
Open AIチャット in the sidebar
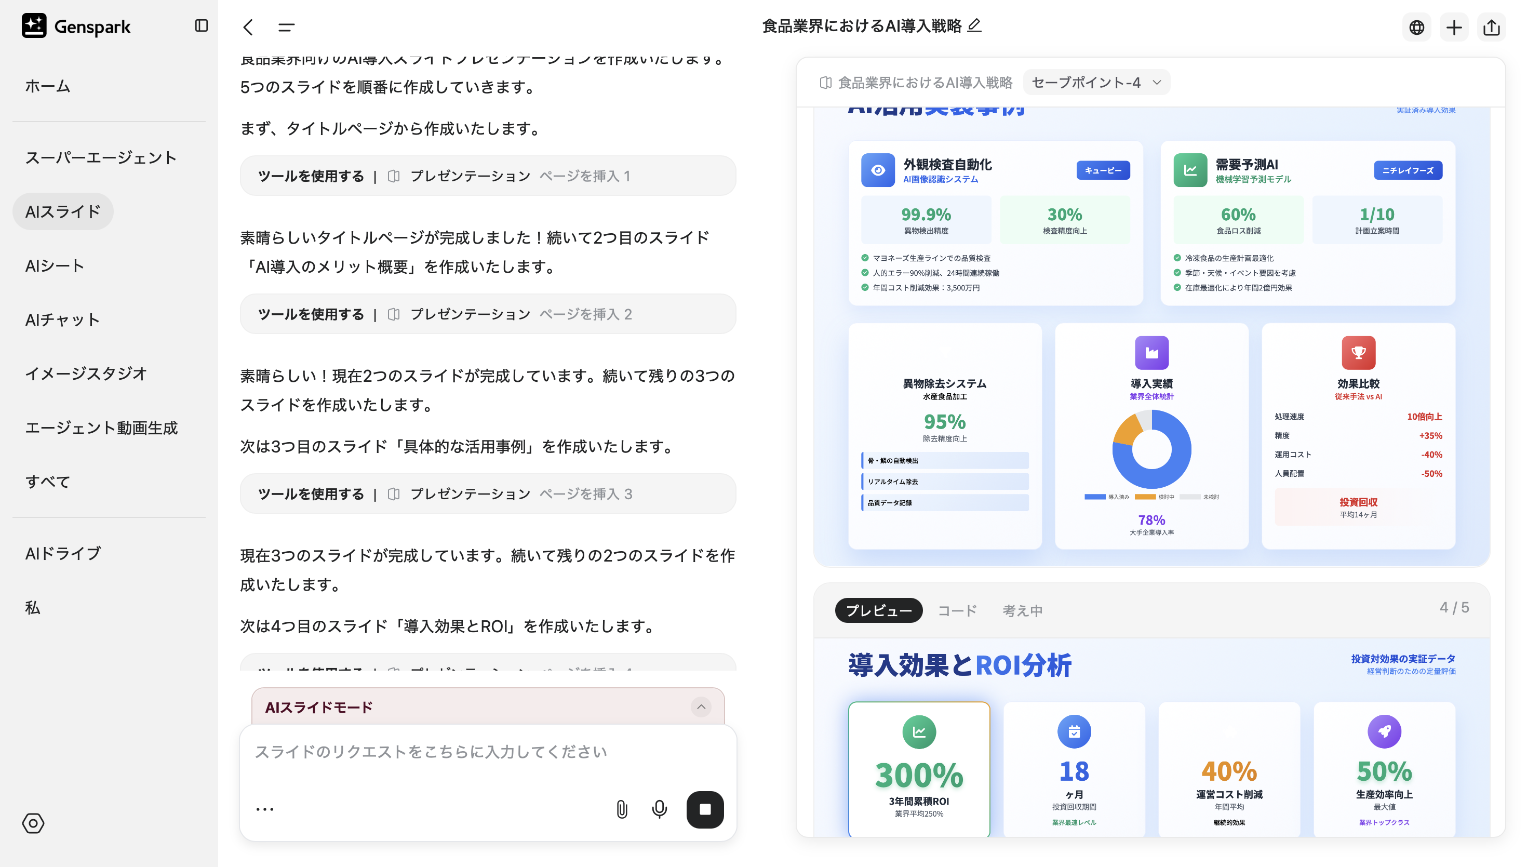[62, 320]
